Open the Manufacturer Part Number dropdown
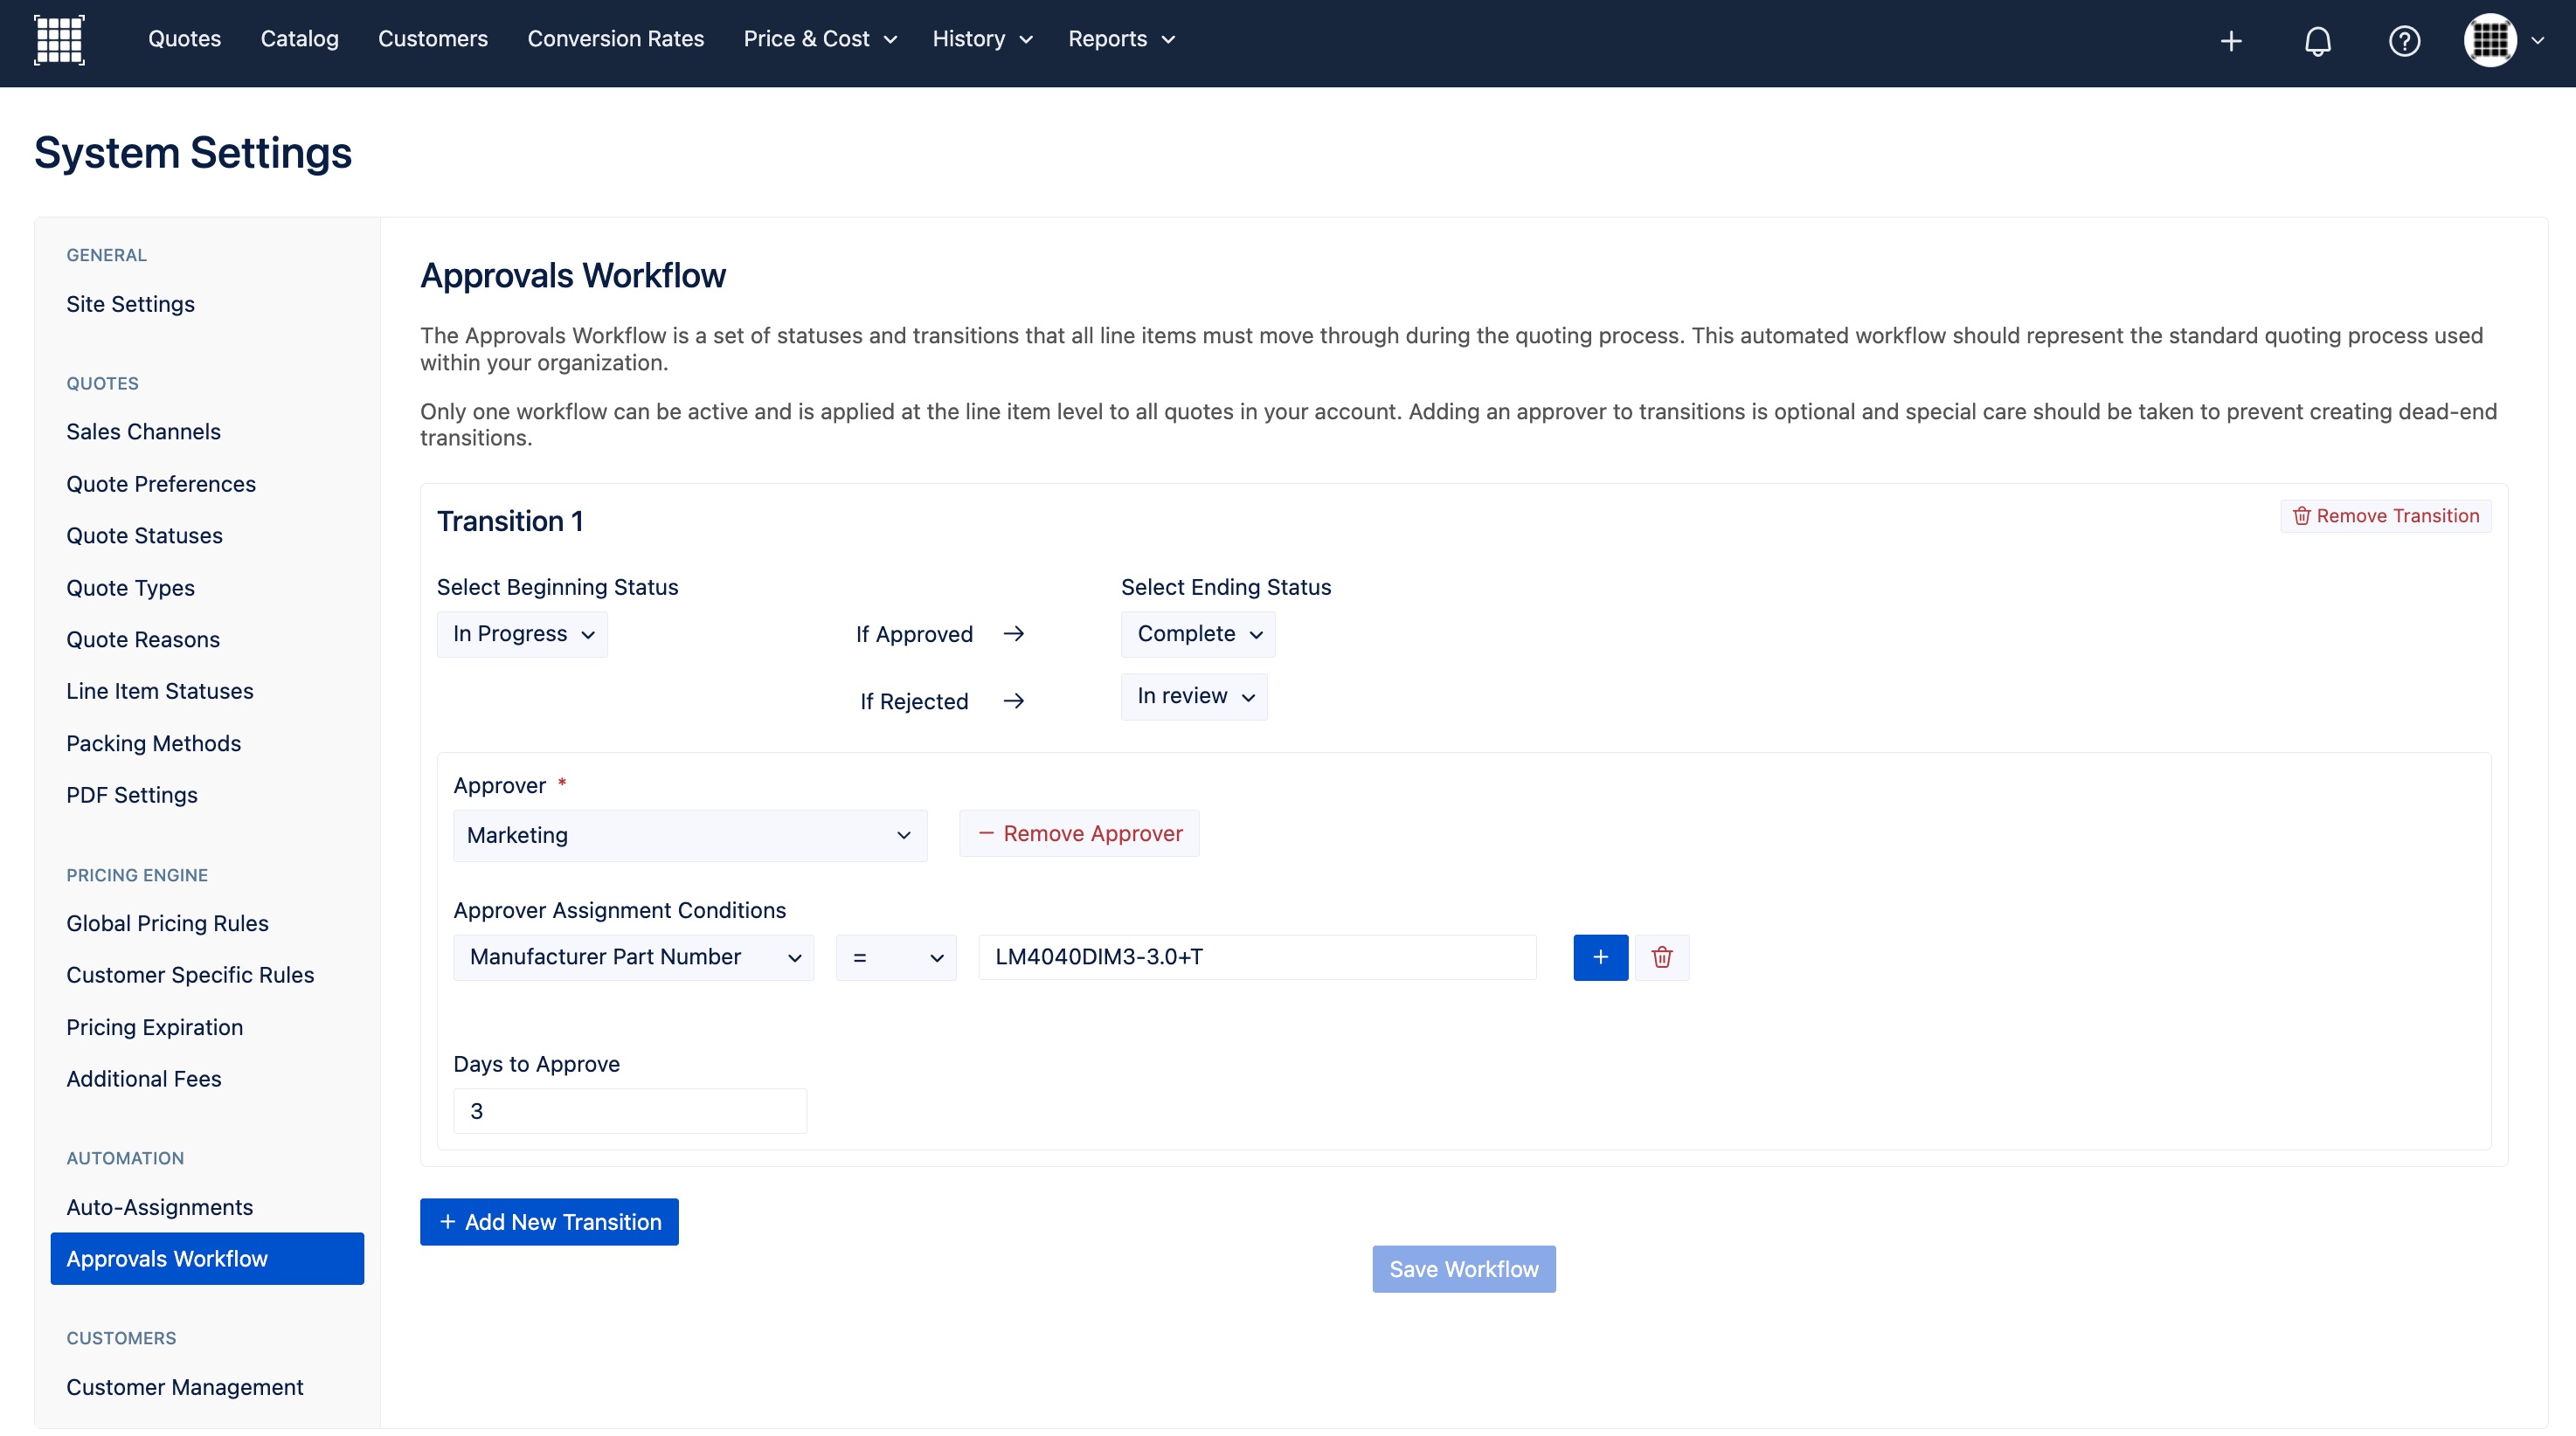The width and height of the screenshot is (2576, 1436). (x=634, y=957)
